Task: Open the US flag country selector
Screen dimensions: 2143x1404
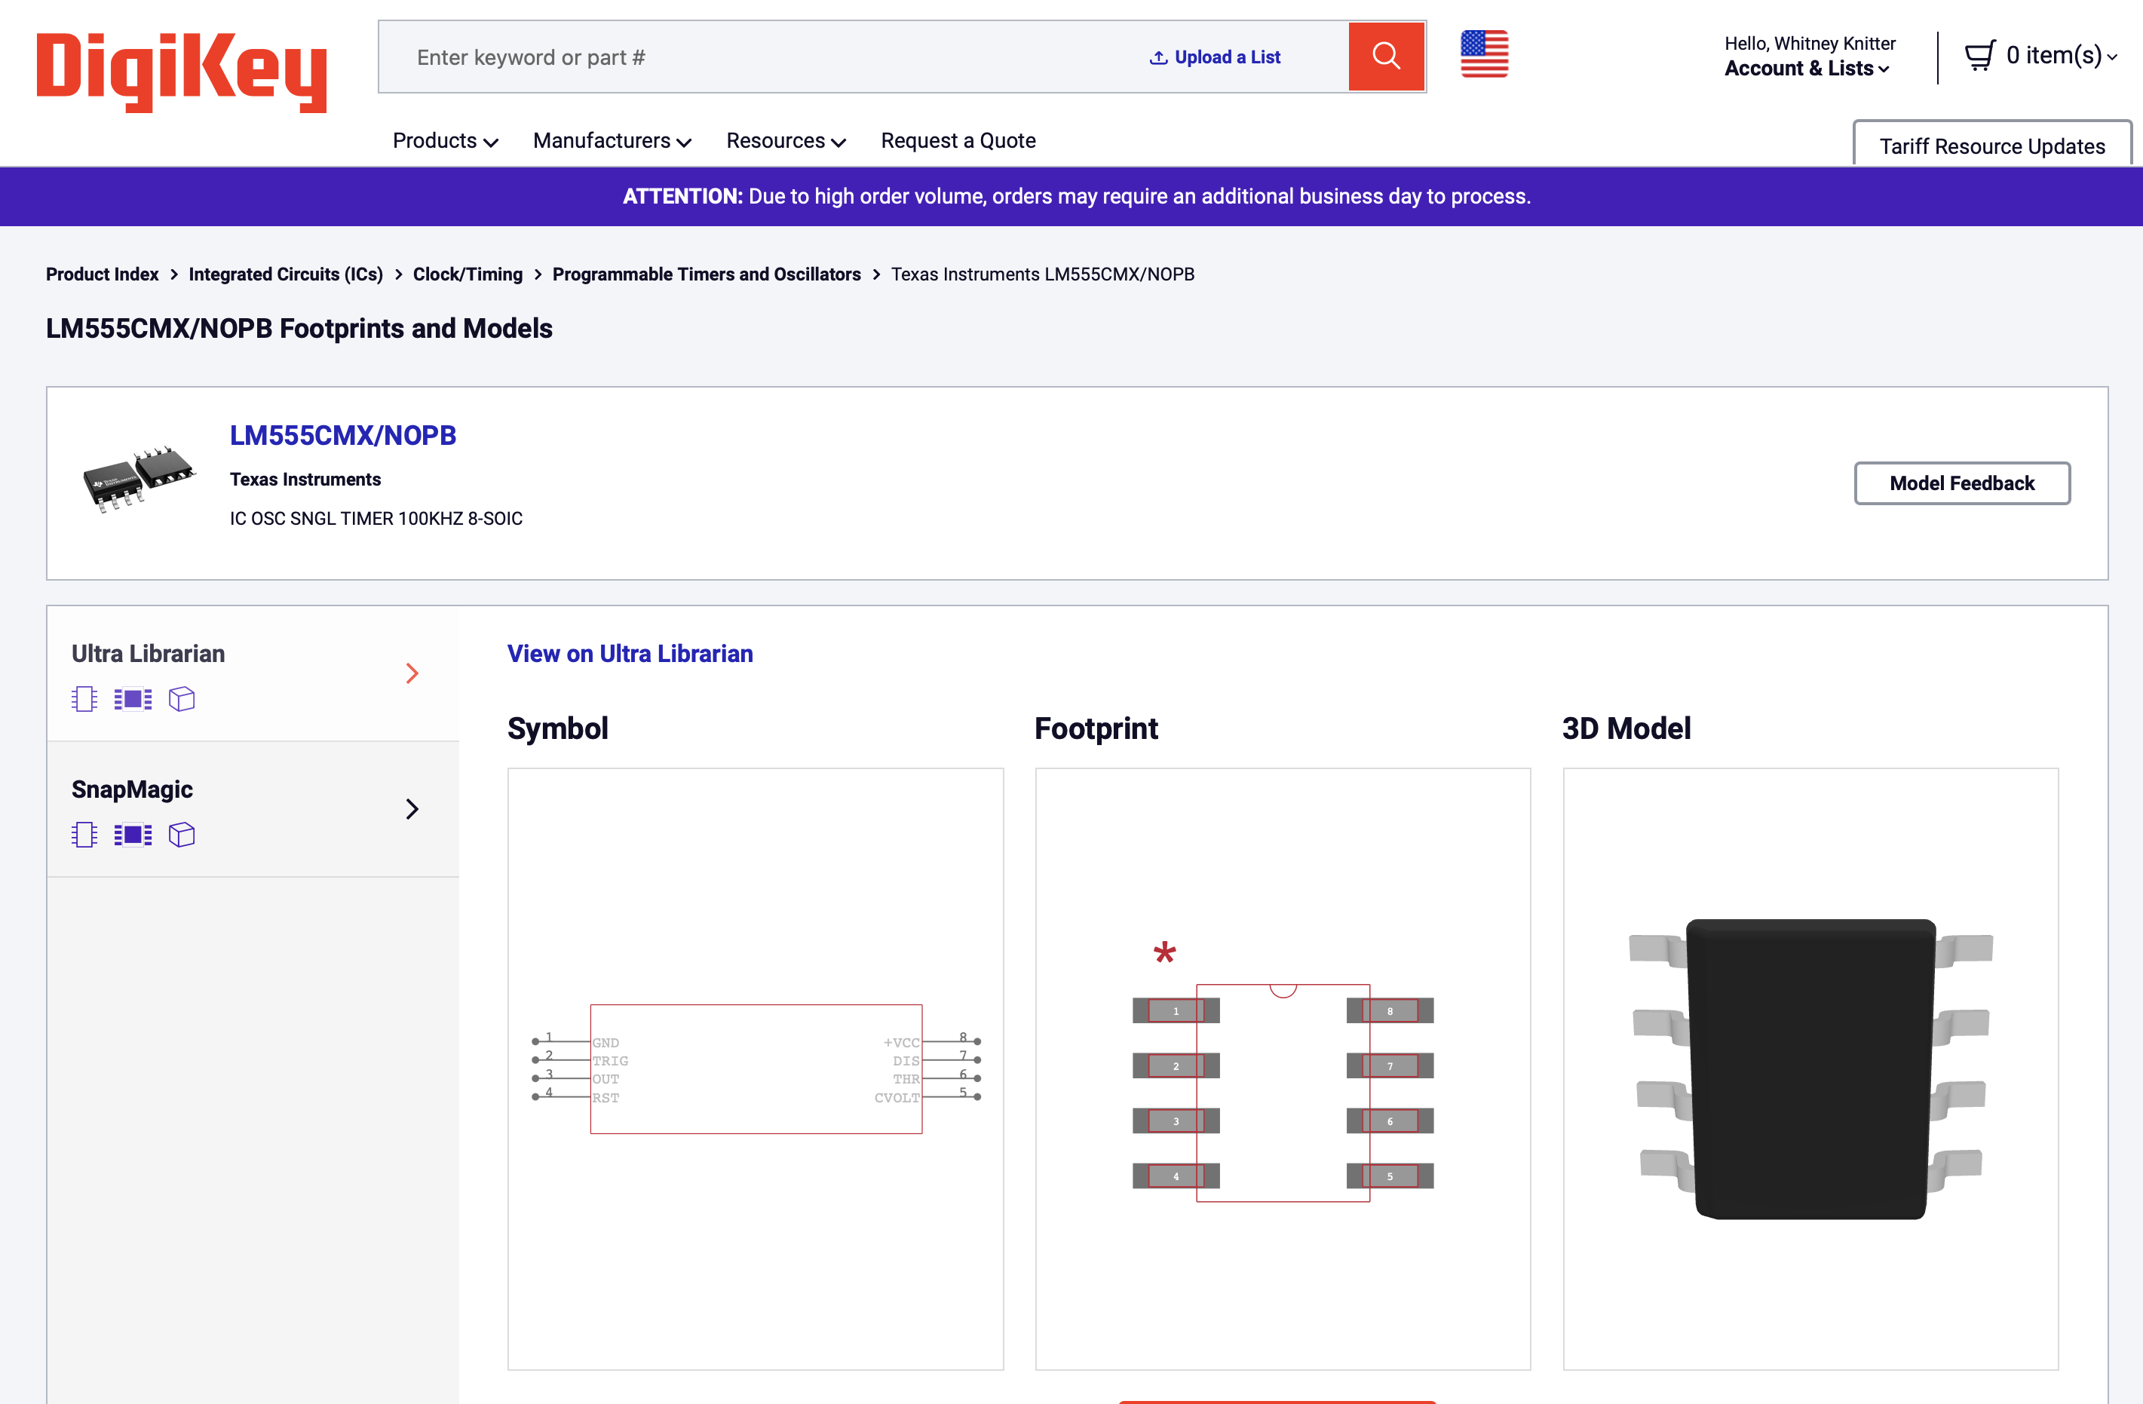Action: pyautogui.click(x=1484, y=54)
